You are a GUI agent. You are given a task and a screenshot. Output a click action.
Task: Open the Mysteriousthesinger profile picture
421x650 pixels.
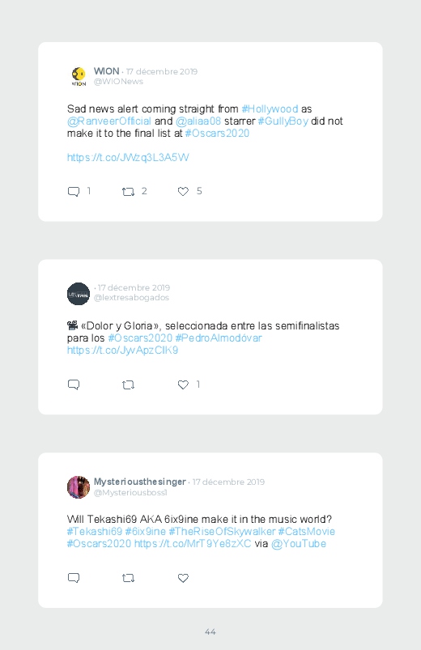[x=79, y=487]
